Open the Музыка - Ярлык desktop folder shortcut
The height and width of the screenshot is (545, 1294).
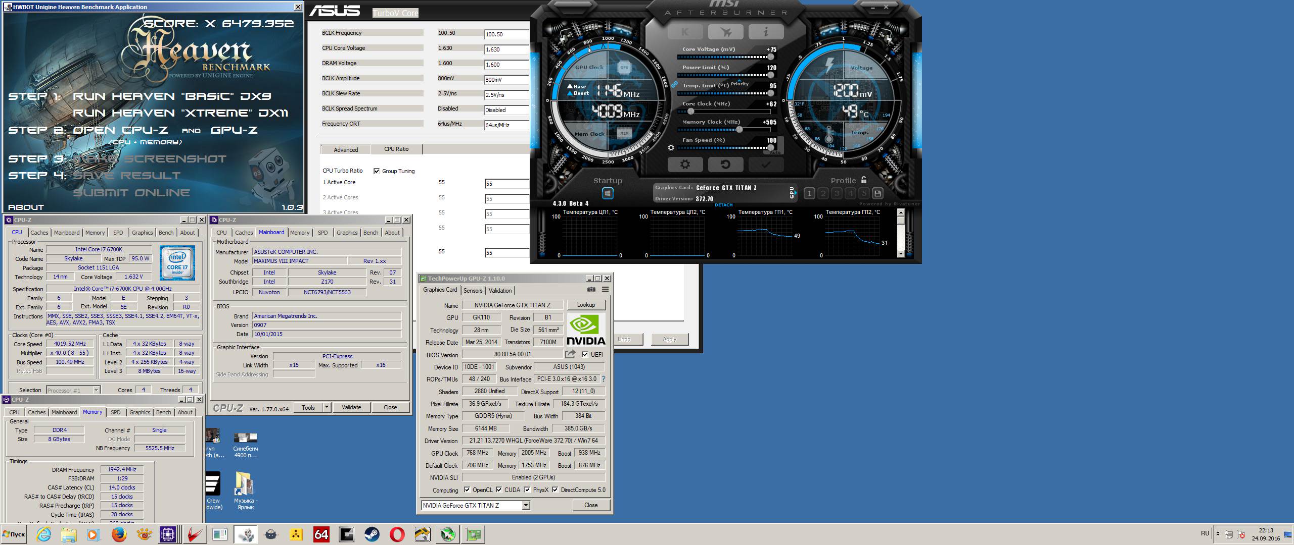(x=246, y=489)
